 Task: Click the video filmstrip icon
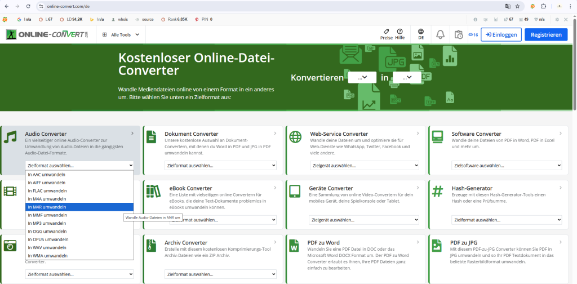coord(10,191)
